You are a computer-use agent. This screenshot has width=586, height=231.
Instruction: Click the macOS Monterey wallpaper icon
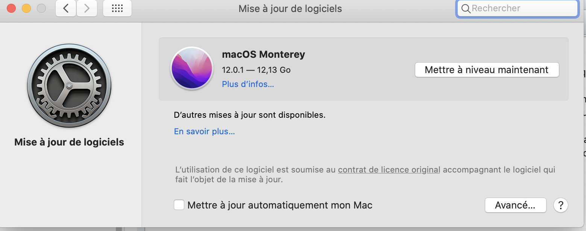pos(192,68)
